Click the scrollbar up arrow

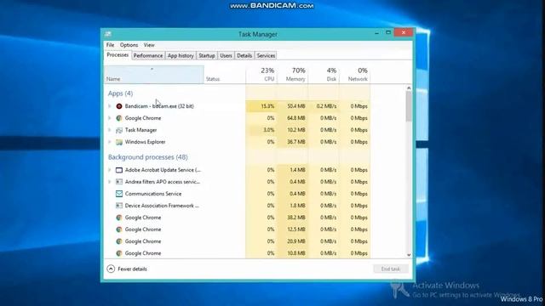click(409, 88)
